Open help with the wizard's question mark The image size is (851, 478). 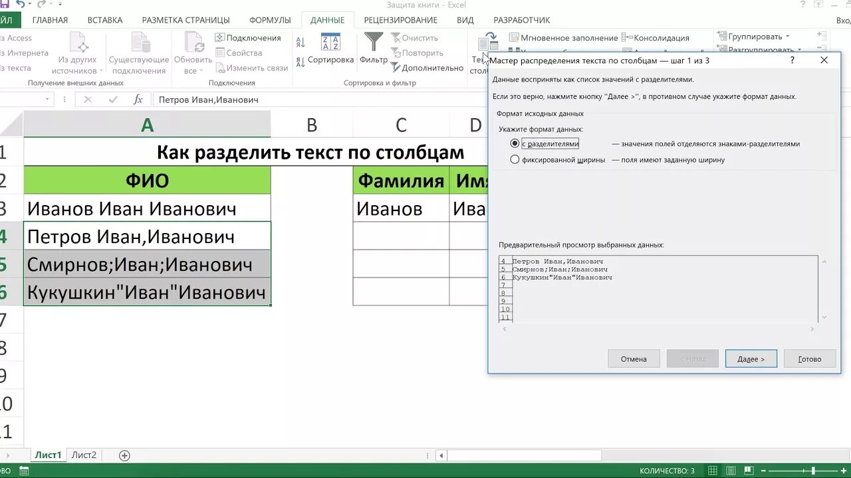pyautogui.click(x=792, y=60)
